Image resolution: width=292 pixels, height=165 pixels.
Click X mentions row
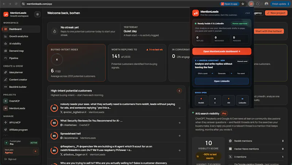click(256, 157)
